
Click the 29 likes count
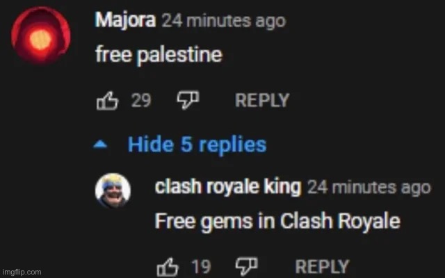(x=141, y=100)
